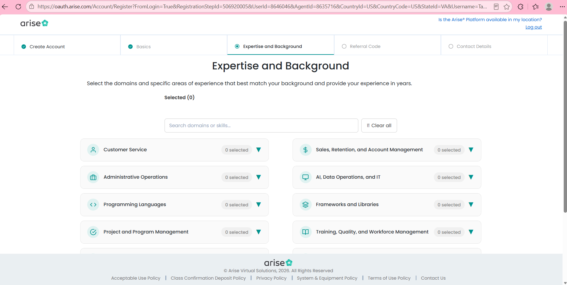Viewport: 567px width, 285px height.
Task: Open the Contact Us footer link
Action: point(433,278)
